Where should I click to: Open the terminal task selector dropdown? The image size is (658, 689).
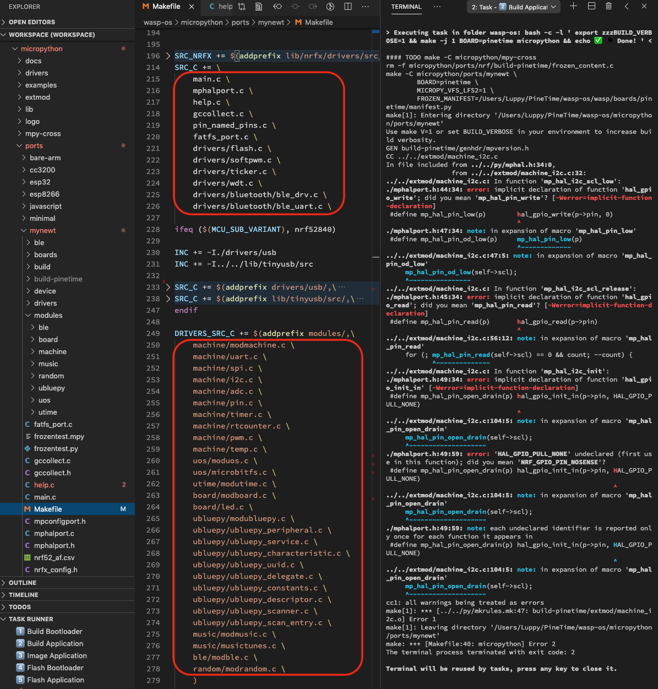[514, 7]
